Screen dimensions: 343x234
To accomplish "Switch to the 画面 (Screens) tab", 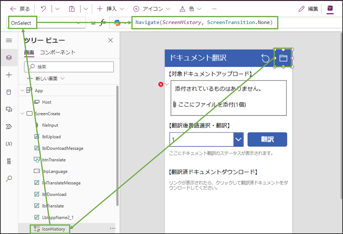I will tap(29, 53).
